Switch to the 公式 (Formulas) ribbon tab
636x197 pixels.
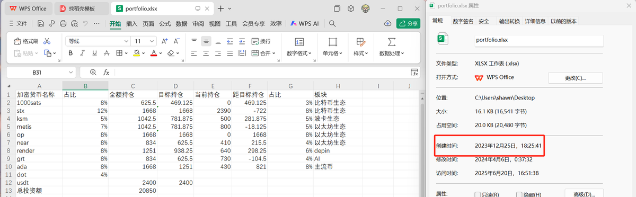point(165,23)
